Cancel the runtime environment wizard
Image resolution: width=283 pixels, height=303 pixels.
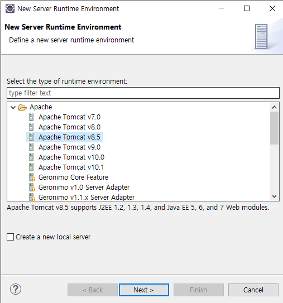[253, 290]
